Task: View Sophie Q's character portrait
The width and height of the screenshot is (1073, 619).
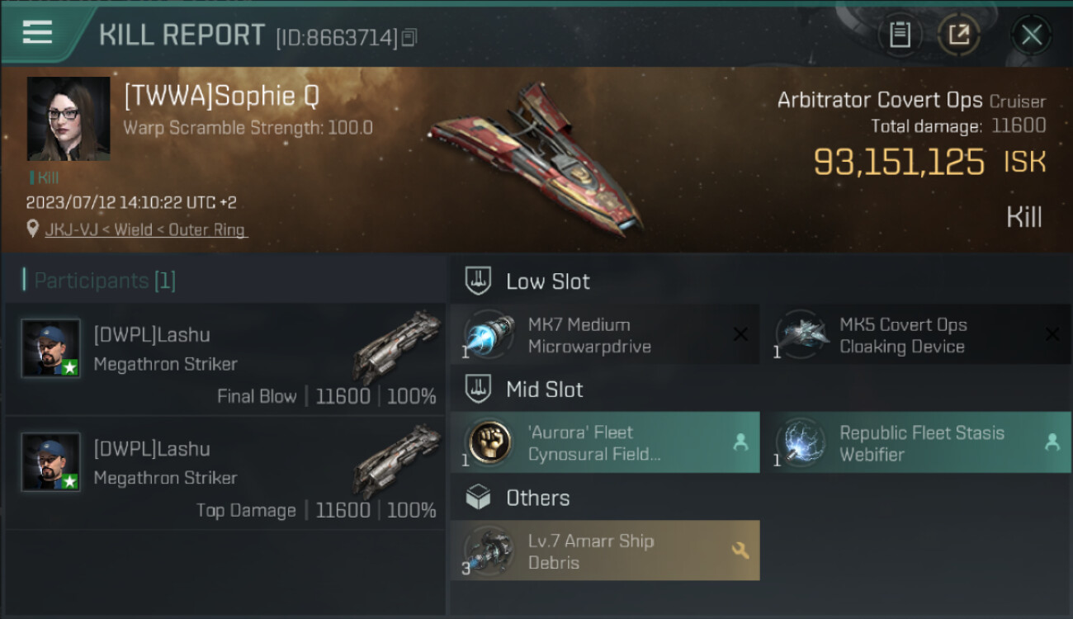Action: point(69,119)
